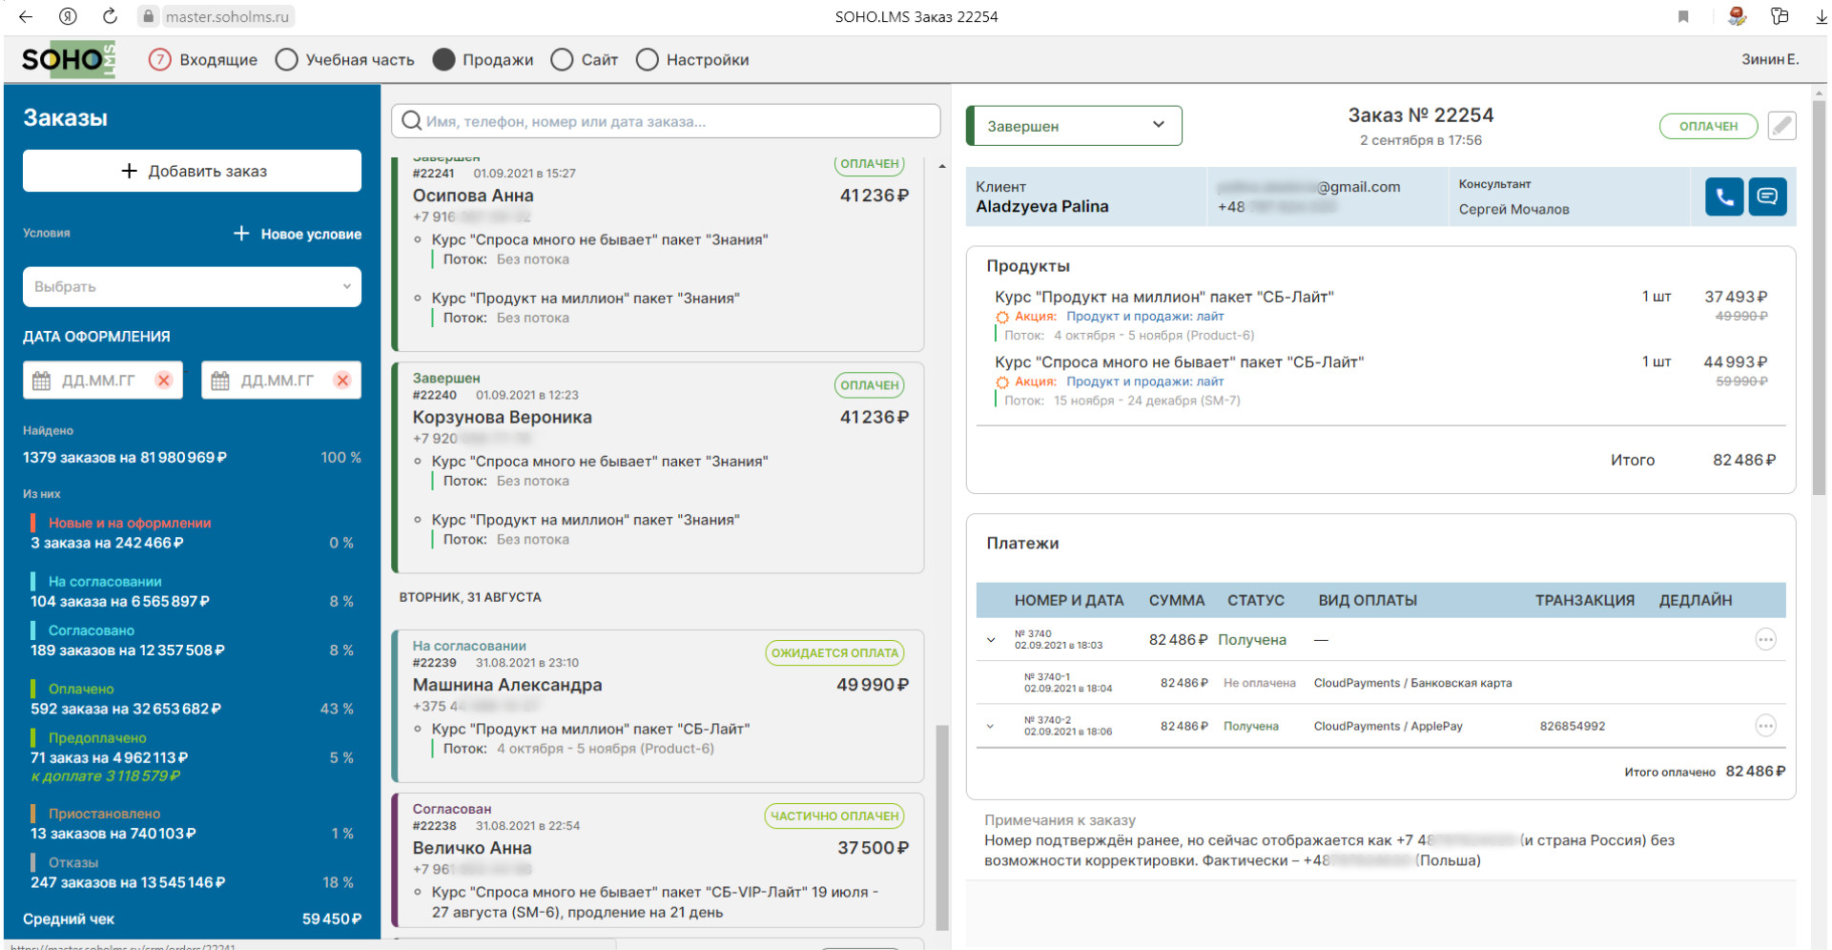Screen dimensions: 1832x950
Task: Select the Настройки radio tab
Action: click(x=648, y=60)
